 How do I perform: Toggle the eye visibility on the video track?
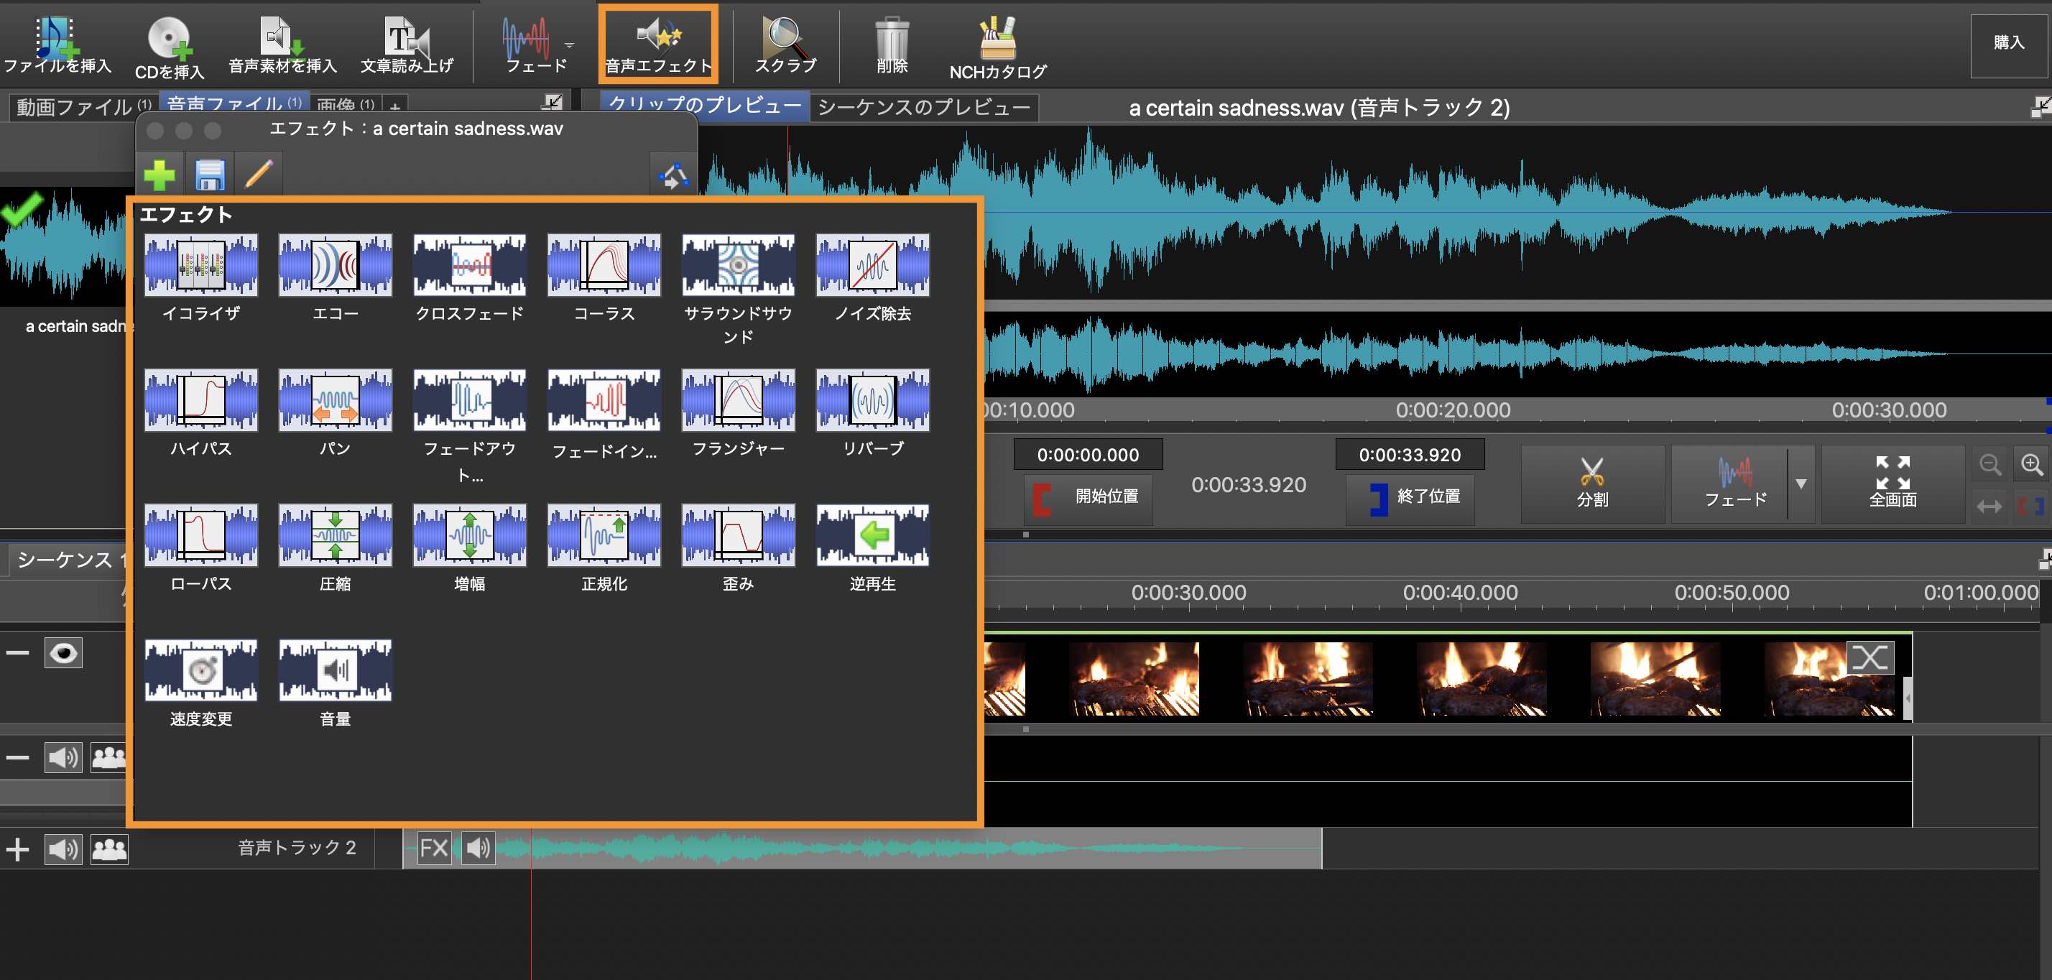pyautogui.click(x=63, y=652)
